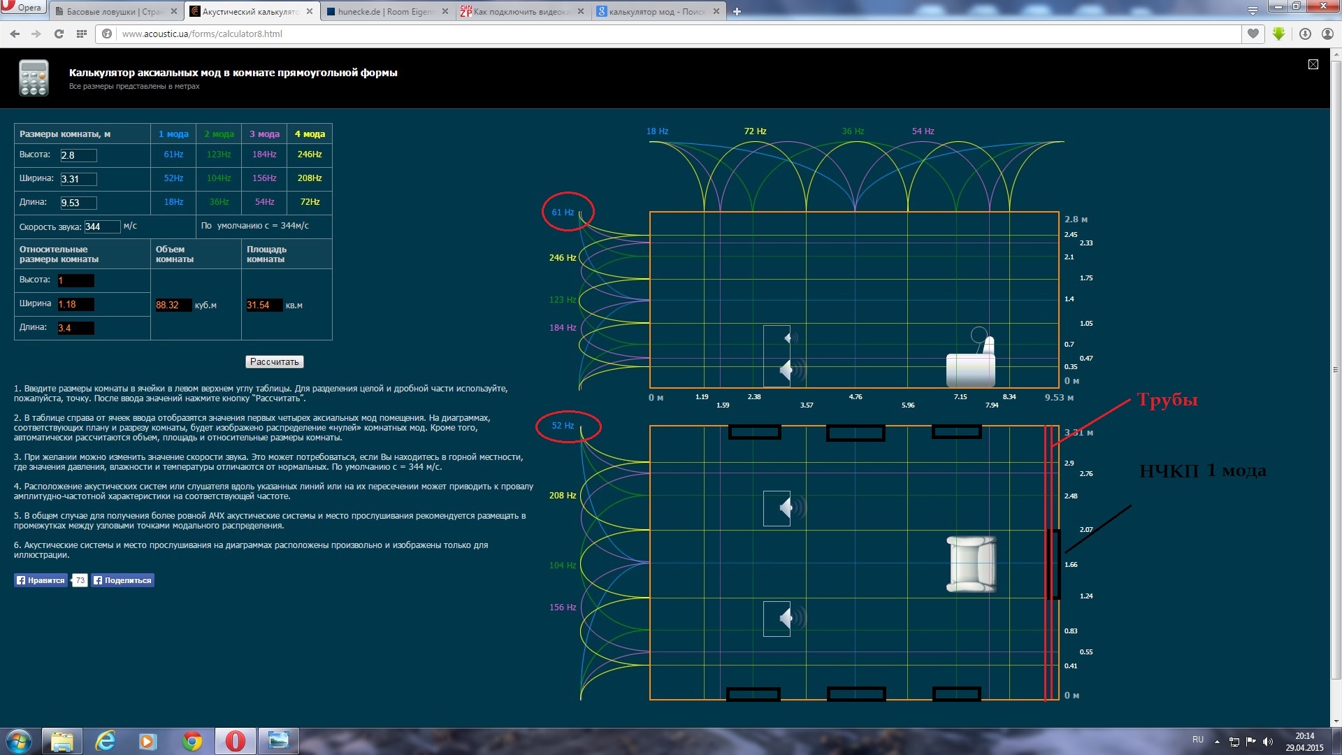Screen dimensions: 1342x755
Task: Click the Длина input field with 9.53
Action: coord(78,203)
